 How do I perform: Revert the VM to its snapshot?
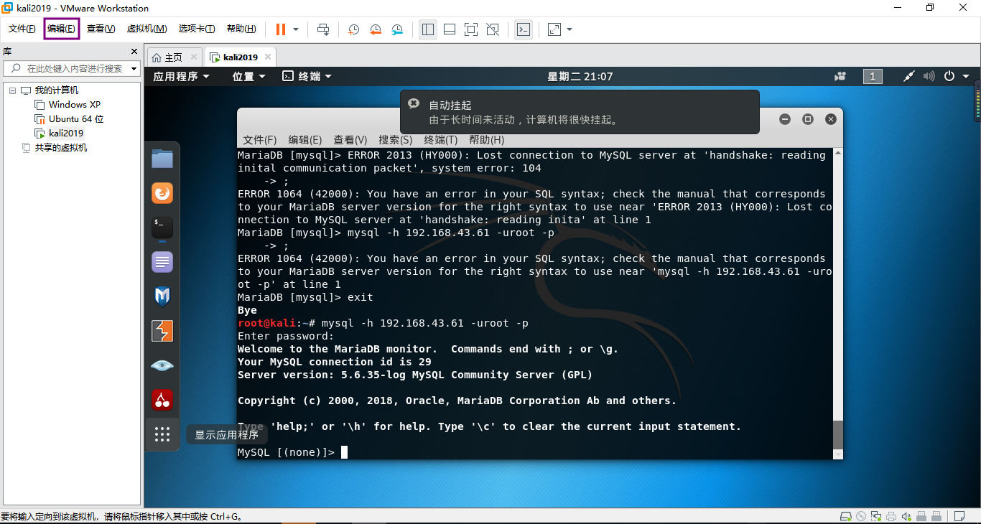(x=376, y=29)
